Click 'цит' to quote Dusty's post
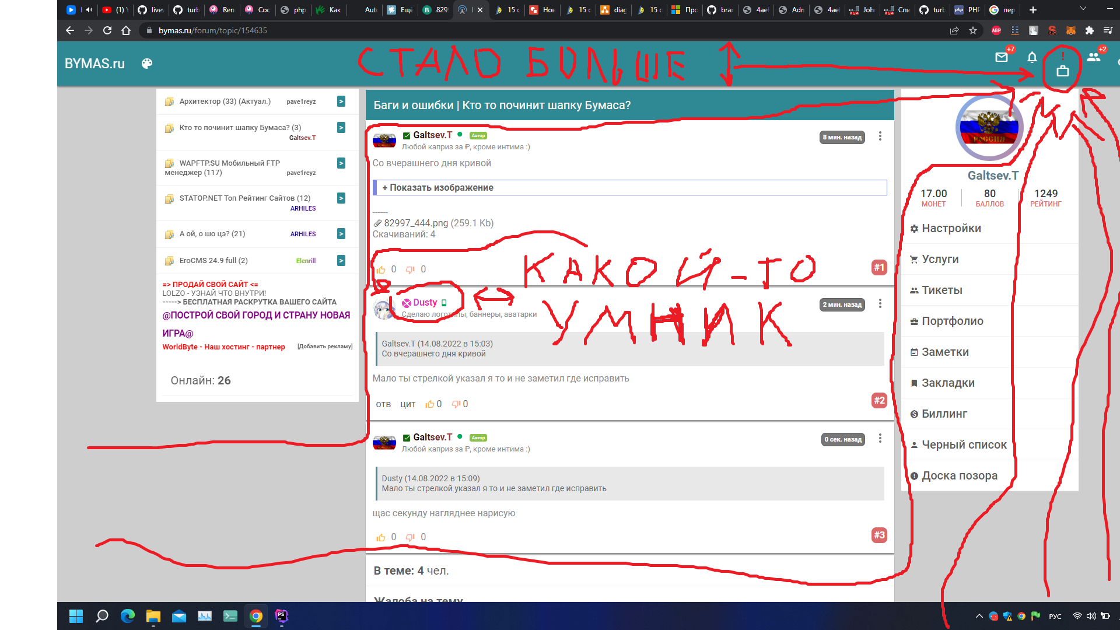 tap(408, 404)
